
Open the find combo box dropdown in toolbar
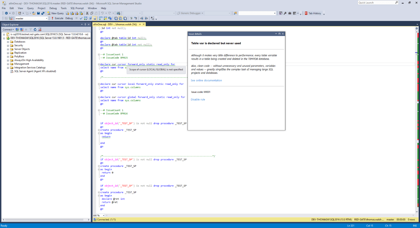tap(275, 13)
